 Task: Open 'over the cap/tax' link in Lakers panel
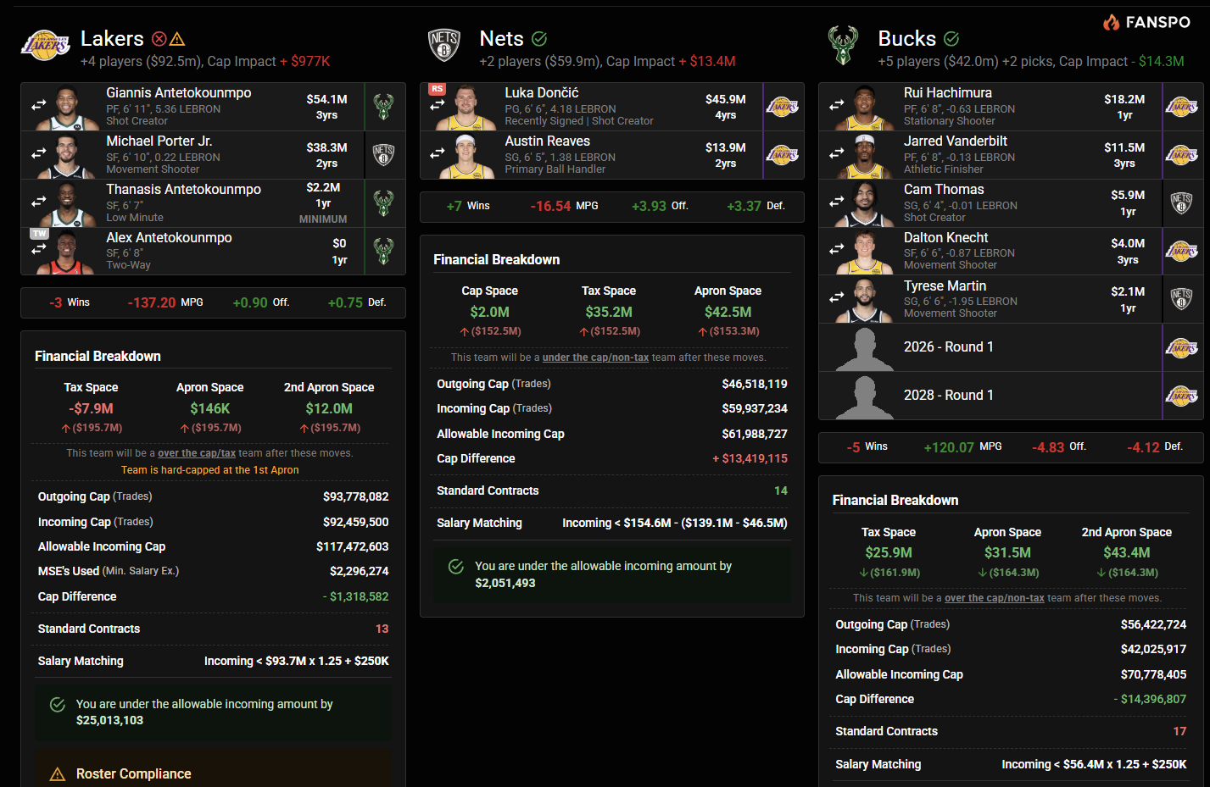click(x=197, y=453)
